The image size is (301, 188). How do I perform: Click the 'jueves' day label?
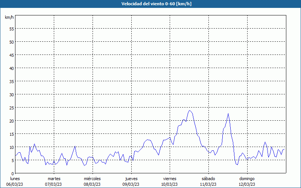coord(131,179)
